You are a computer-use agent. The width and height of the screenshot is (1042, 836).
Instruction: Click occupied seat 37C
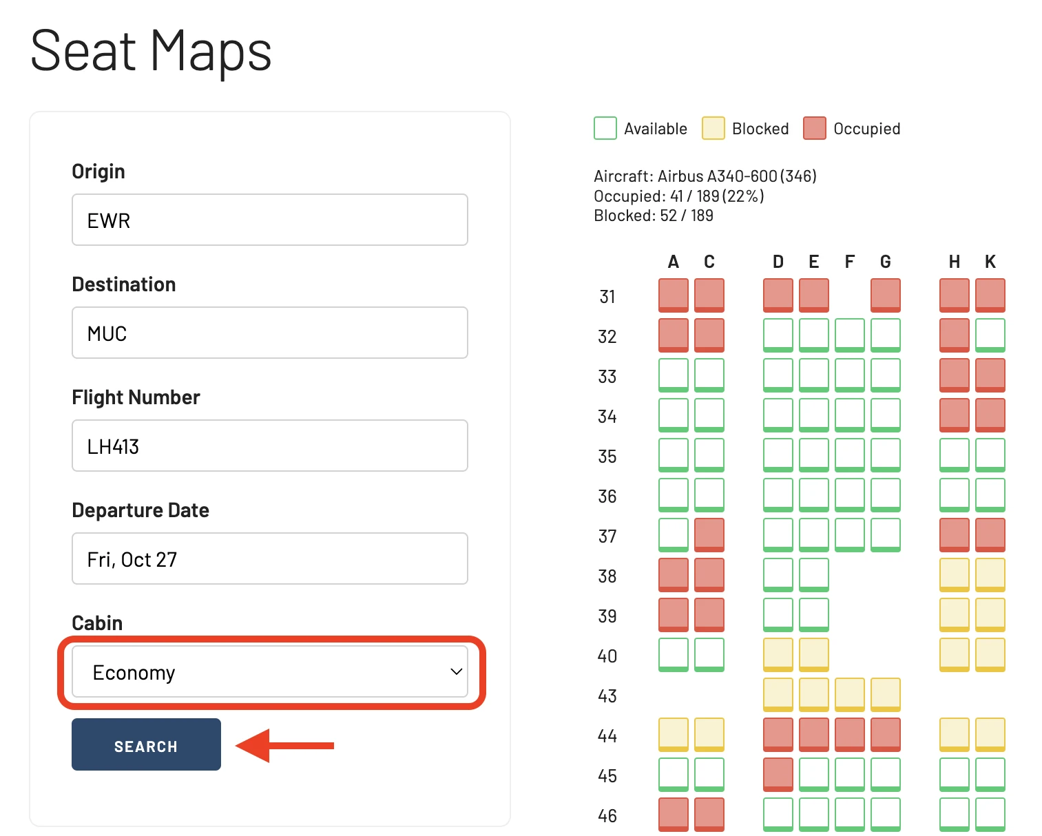click(x=709, y=535)
